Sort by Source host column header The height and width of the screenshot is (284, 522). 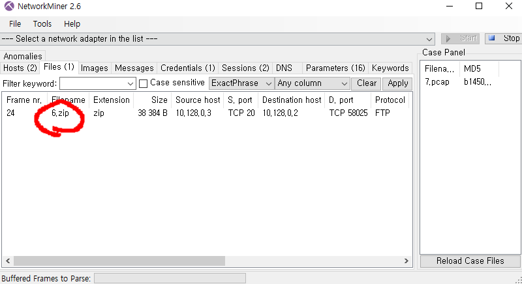click(198, 100)
